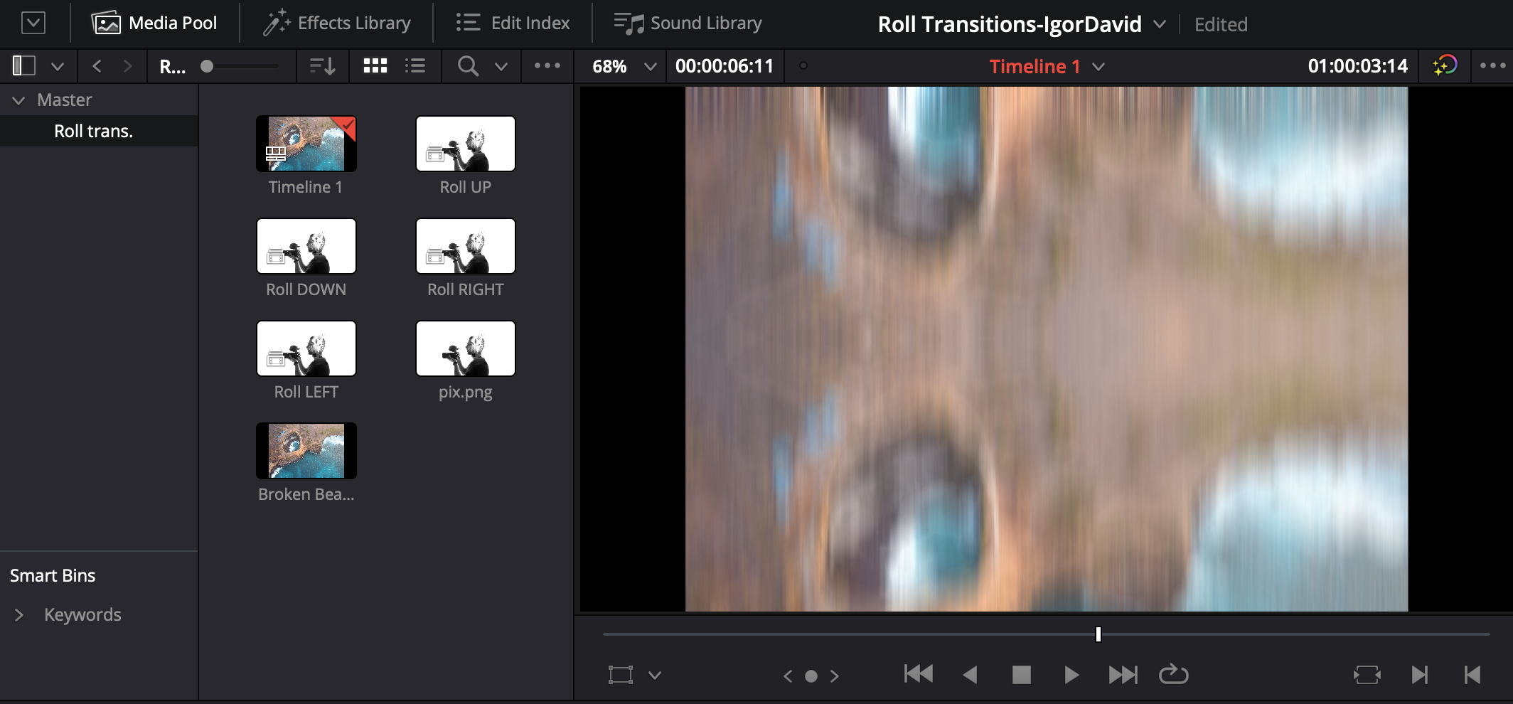The height and width of the screenshot is (704, 1513).
Task: Click the Edited status label
Action: [1221, 24]
